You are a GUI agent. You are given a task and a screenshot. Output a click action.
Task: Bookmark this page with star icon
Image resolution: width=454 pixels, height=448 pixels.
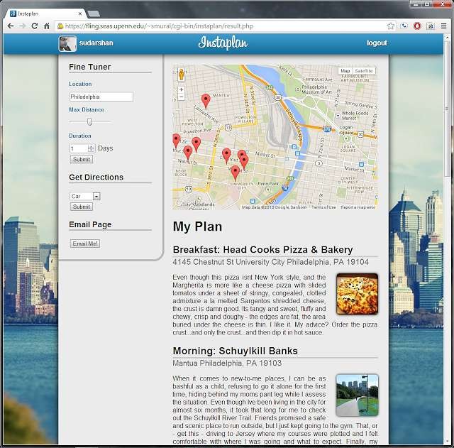coord(391,26)
